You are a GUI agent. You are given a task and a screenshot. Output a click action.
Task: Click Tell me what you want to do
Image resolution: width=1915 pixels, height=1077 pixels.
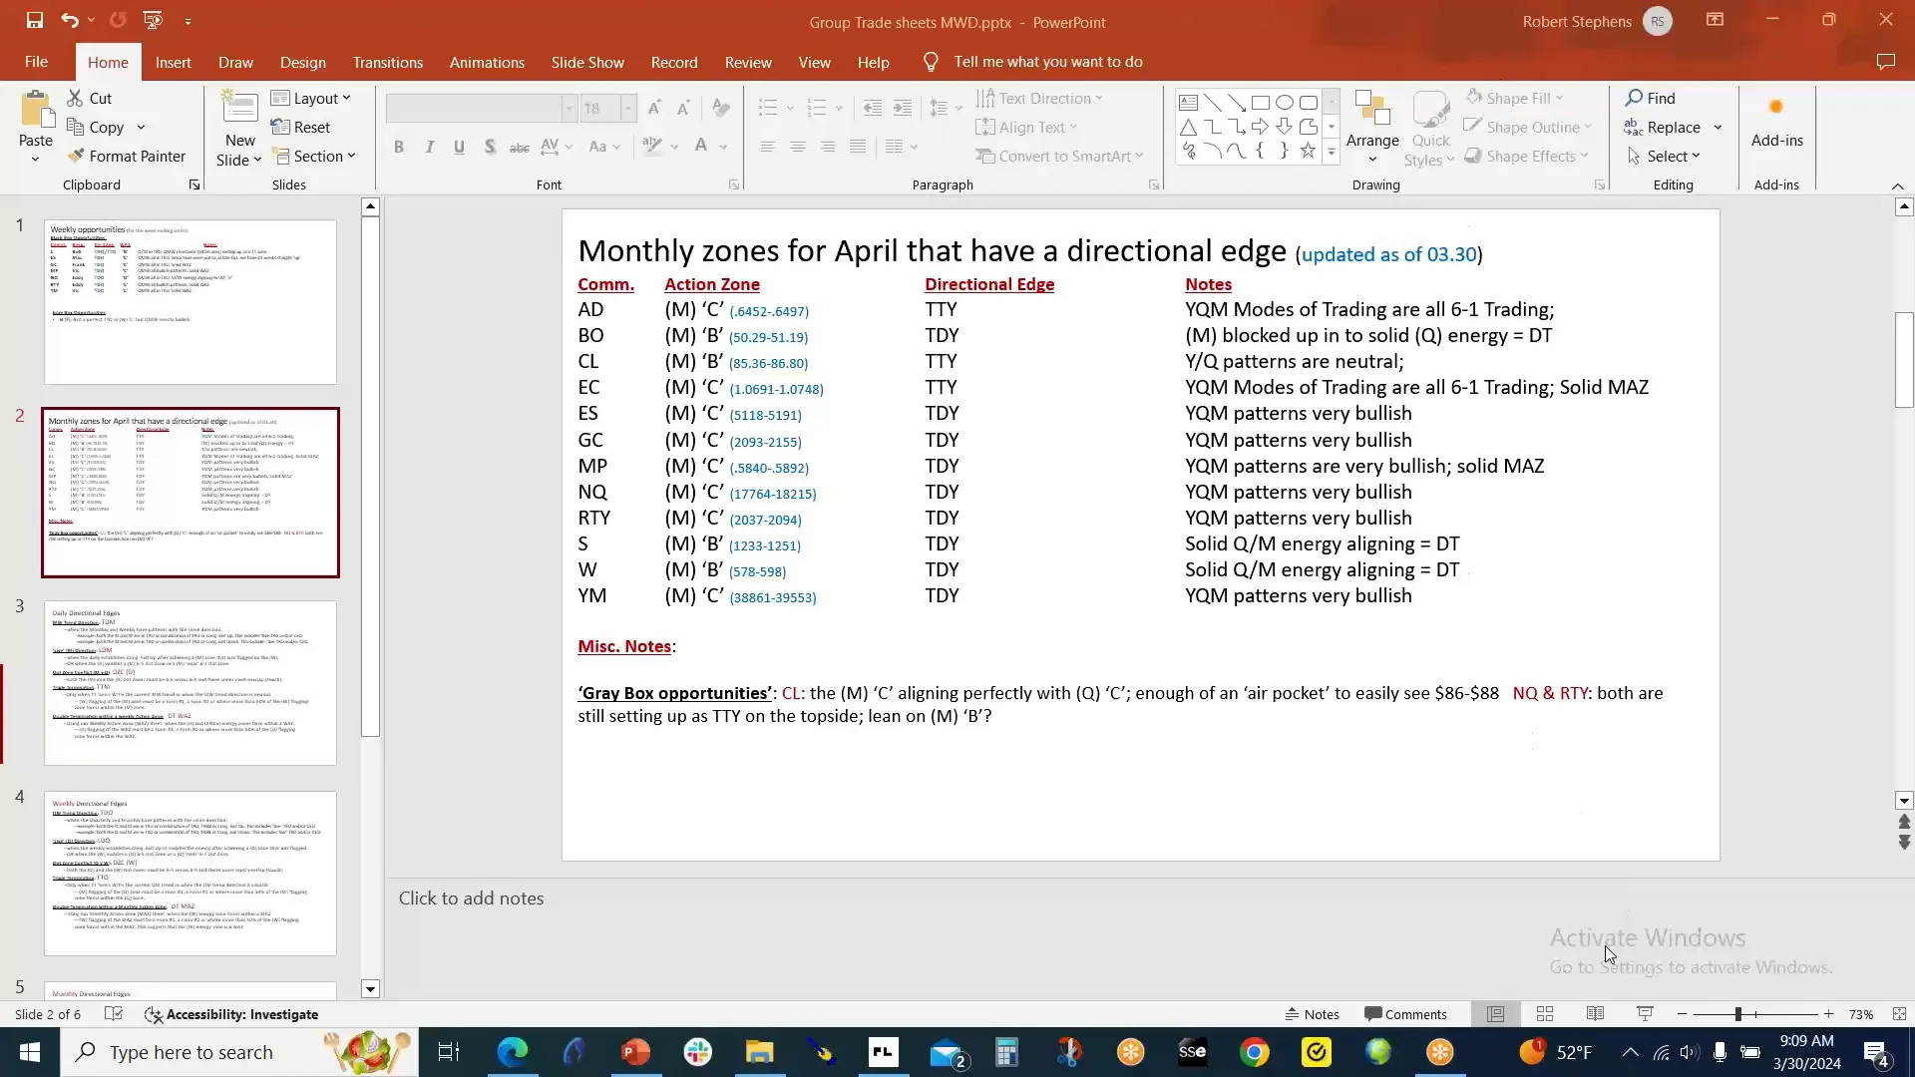1047,62
